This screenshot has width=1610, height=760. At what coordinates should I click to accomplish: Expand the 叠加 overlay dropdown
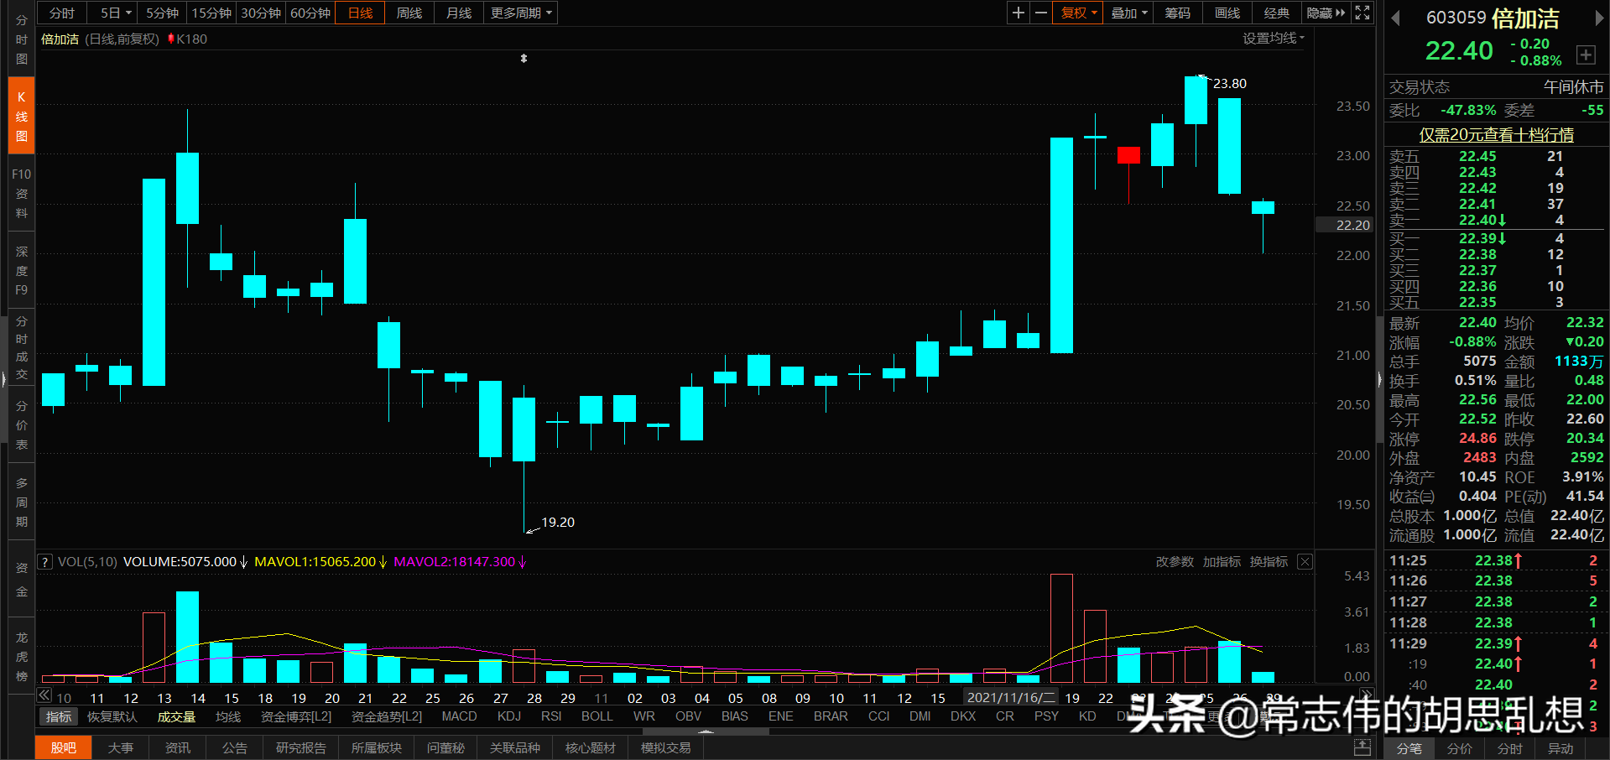tap(1128, 13)
